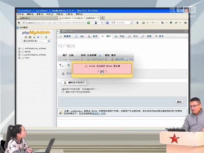This screenshot has height=153, width=204.
Task: Open the Settings (设置) tab
Action: [147, 36]
